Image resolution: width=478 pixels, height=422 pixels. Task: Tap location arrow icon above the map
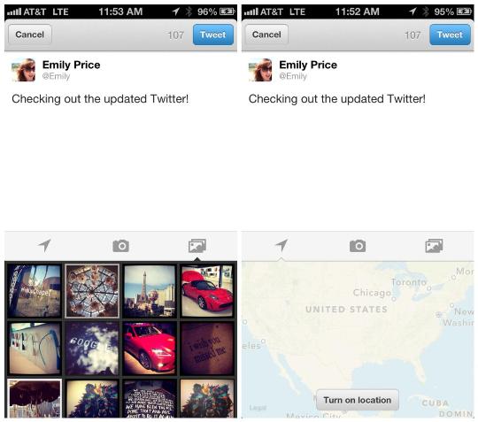[x=281, y=246]
